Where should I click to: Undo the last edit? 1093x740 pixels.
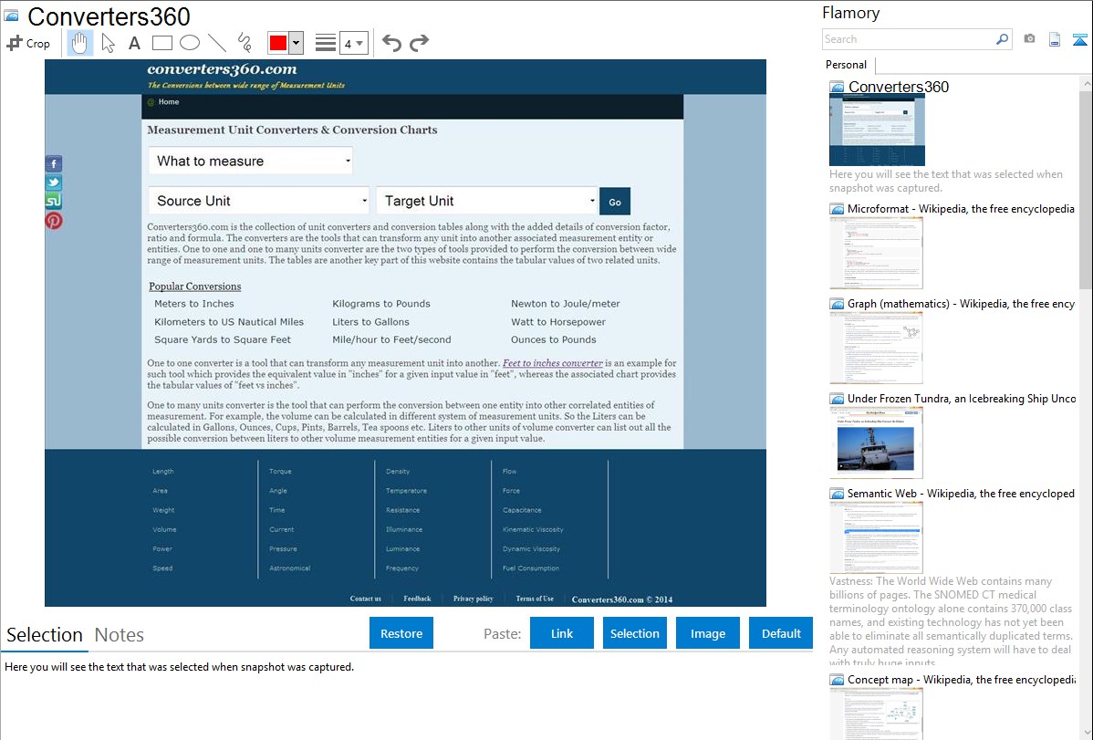pyautogui.click(x=391, y=43)
